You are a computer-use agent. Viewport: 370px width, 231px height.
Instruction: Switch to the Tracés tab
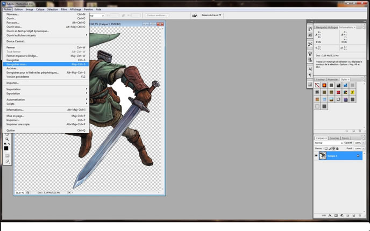pyautogui.click(x=345, y=138)
